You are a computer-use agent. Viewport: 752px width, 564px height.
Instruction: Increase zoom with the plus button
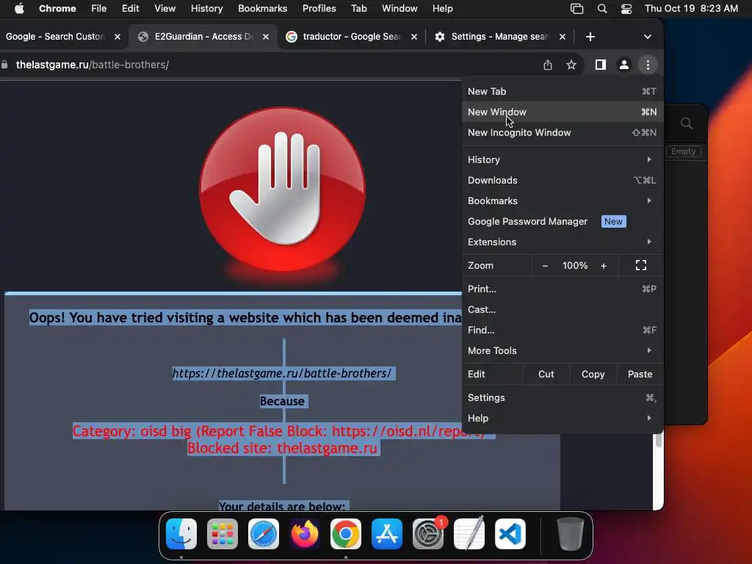[604, 266]
